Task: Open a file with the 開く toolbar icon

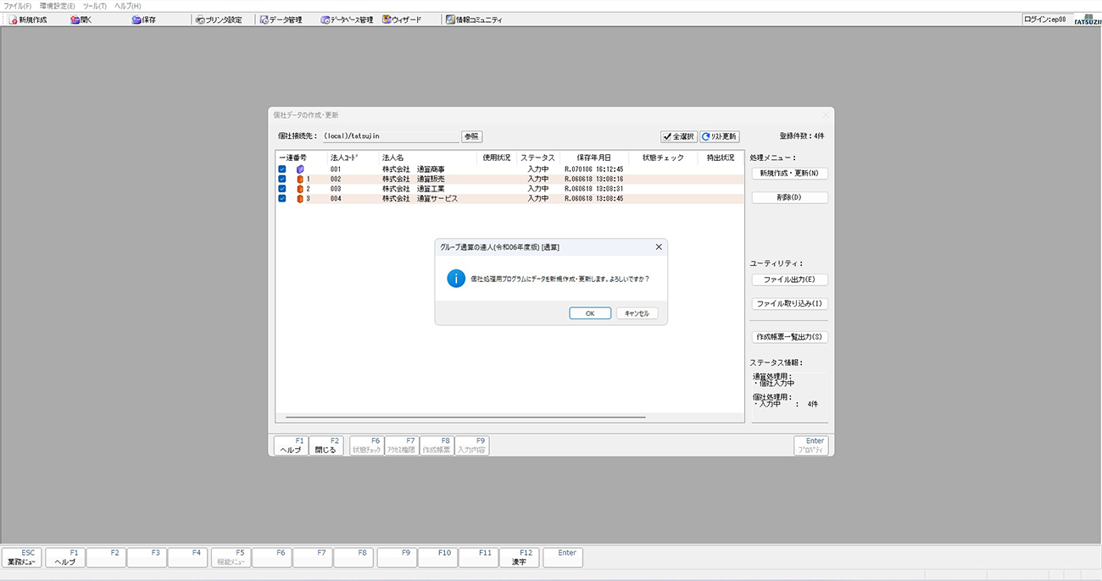Action: [75, 19]
